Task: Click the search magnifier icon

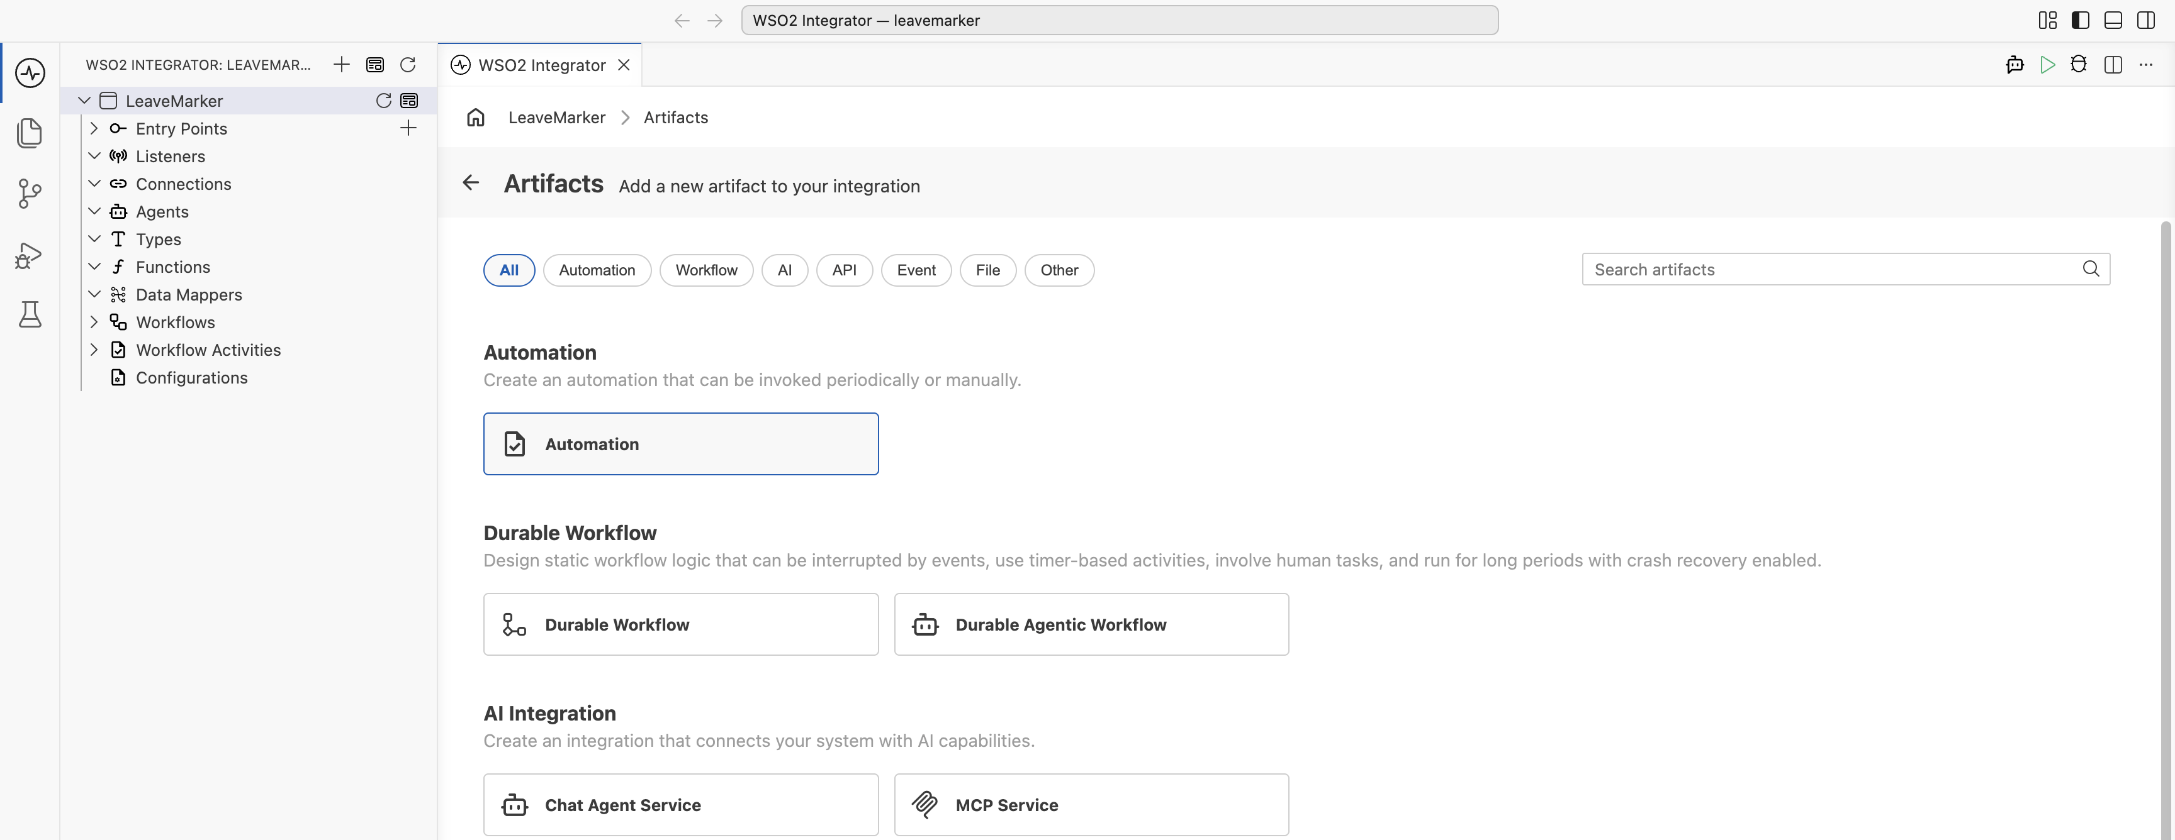Action: (x=2091, y=269)
